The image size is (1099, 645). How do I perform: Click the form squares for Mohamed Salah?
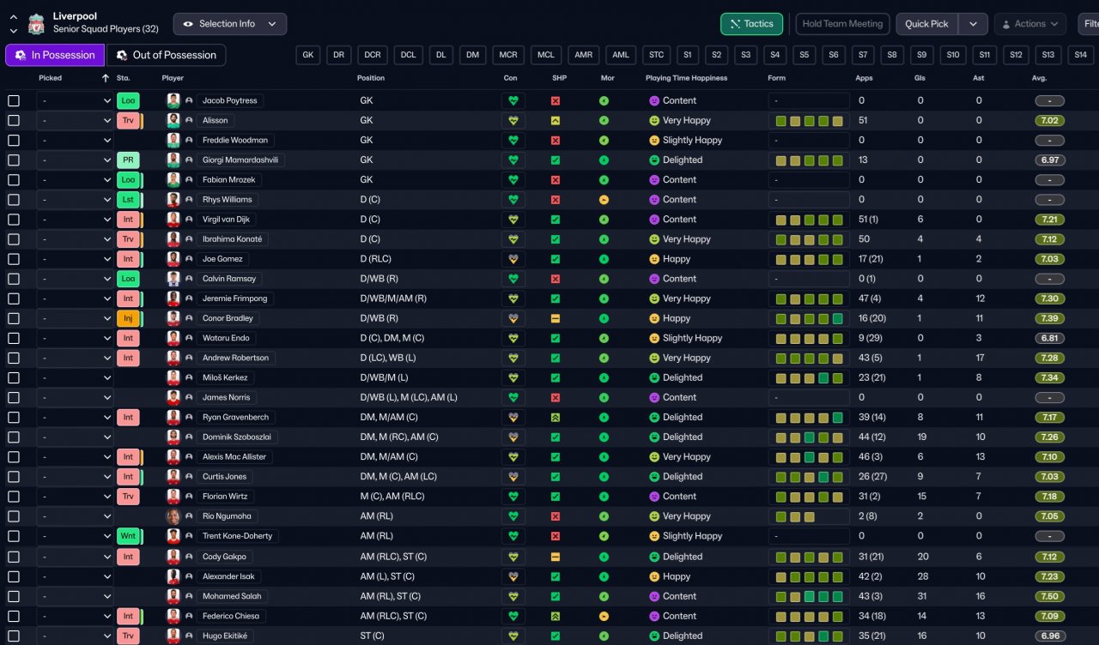(809, 596)
